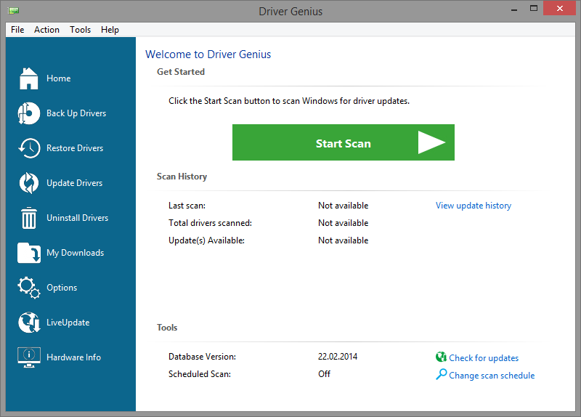Click the Check for updates link
581x417 pixels.
coord(484,358)
